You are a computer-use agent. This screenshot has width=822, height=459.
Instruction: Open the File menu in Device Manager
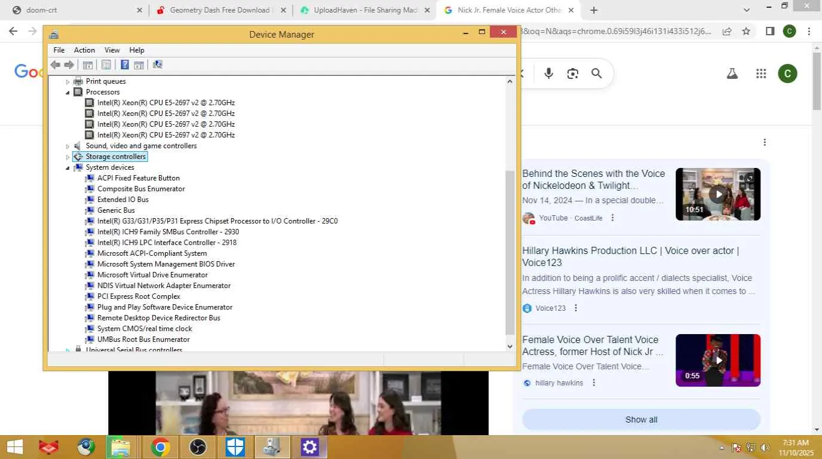tap(59, 50)
